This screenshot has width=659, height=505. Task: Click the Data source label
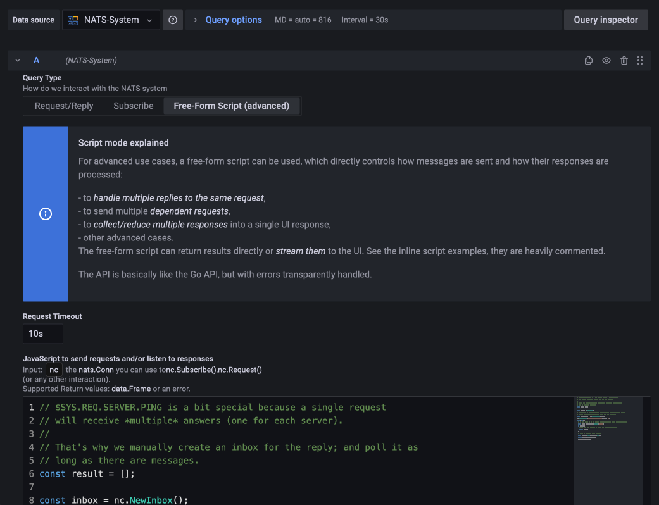point(33,20)
